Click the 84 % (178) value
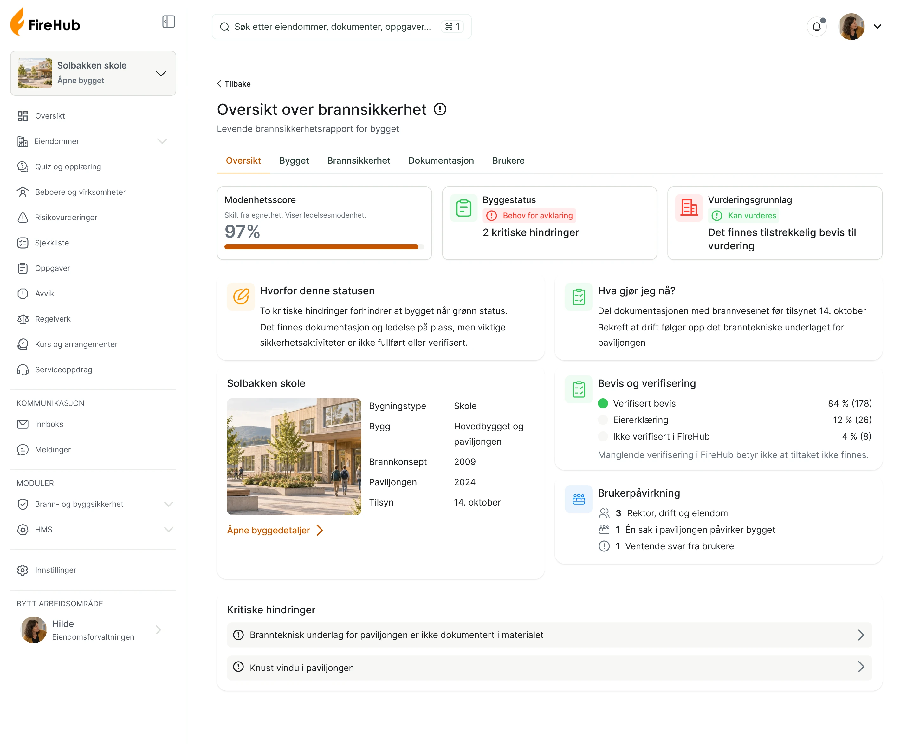The width and height of the screenshot is (913, 744). click(850, 403)
